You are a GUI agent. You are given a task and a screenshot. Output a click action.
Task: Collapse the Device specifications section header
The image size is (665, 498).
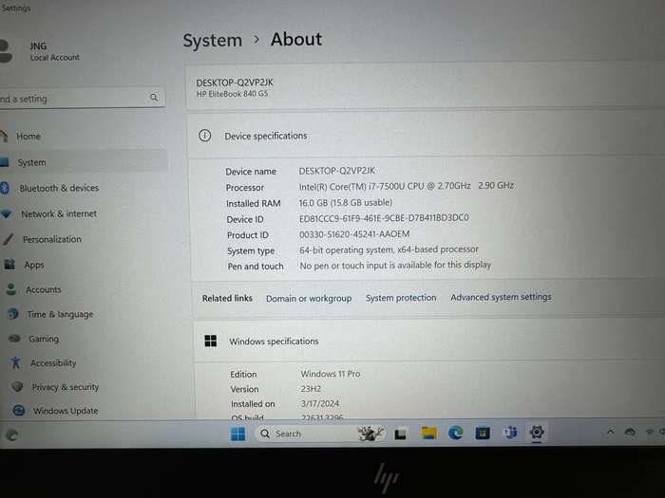click(x=427, y=136)
